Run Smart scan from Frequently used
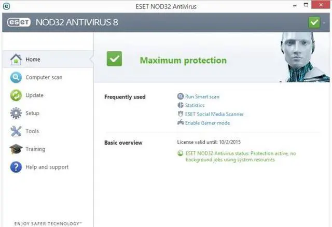Image resolution: width=332 pixels, height=227 pixels. pyautogui.click(x=202, y=96)
